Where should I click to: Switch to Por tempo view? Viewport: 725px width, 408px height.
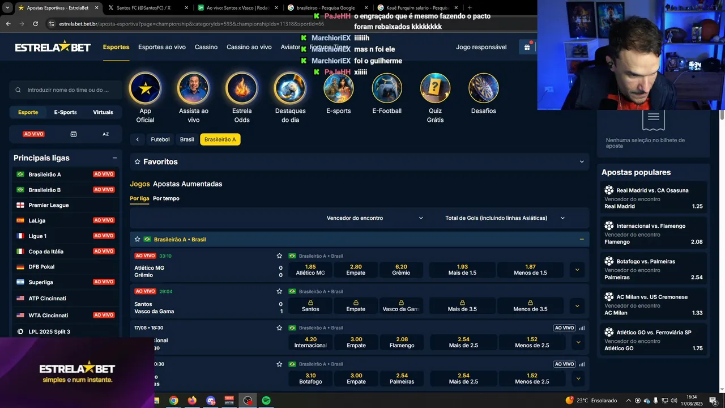click(x=166, y=198)
